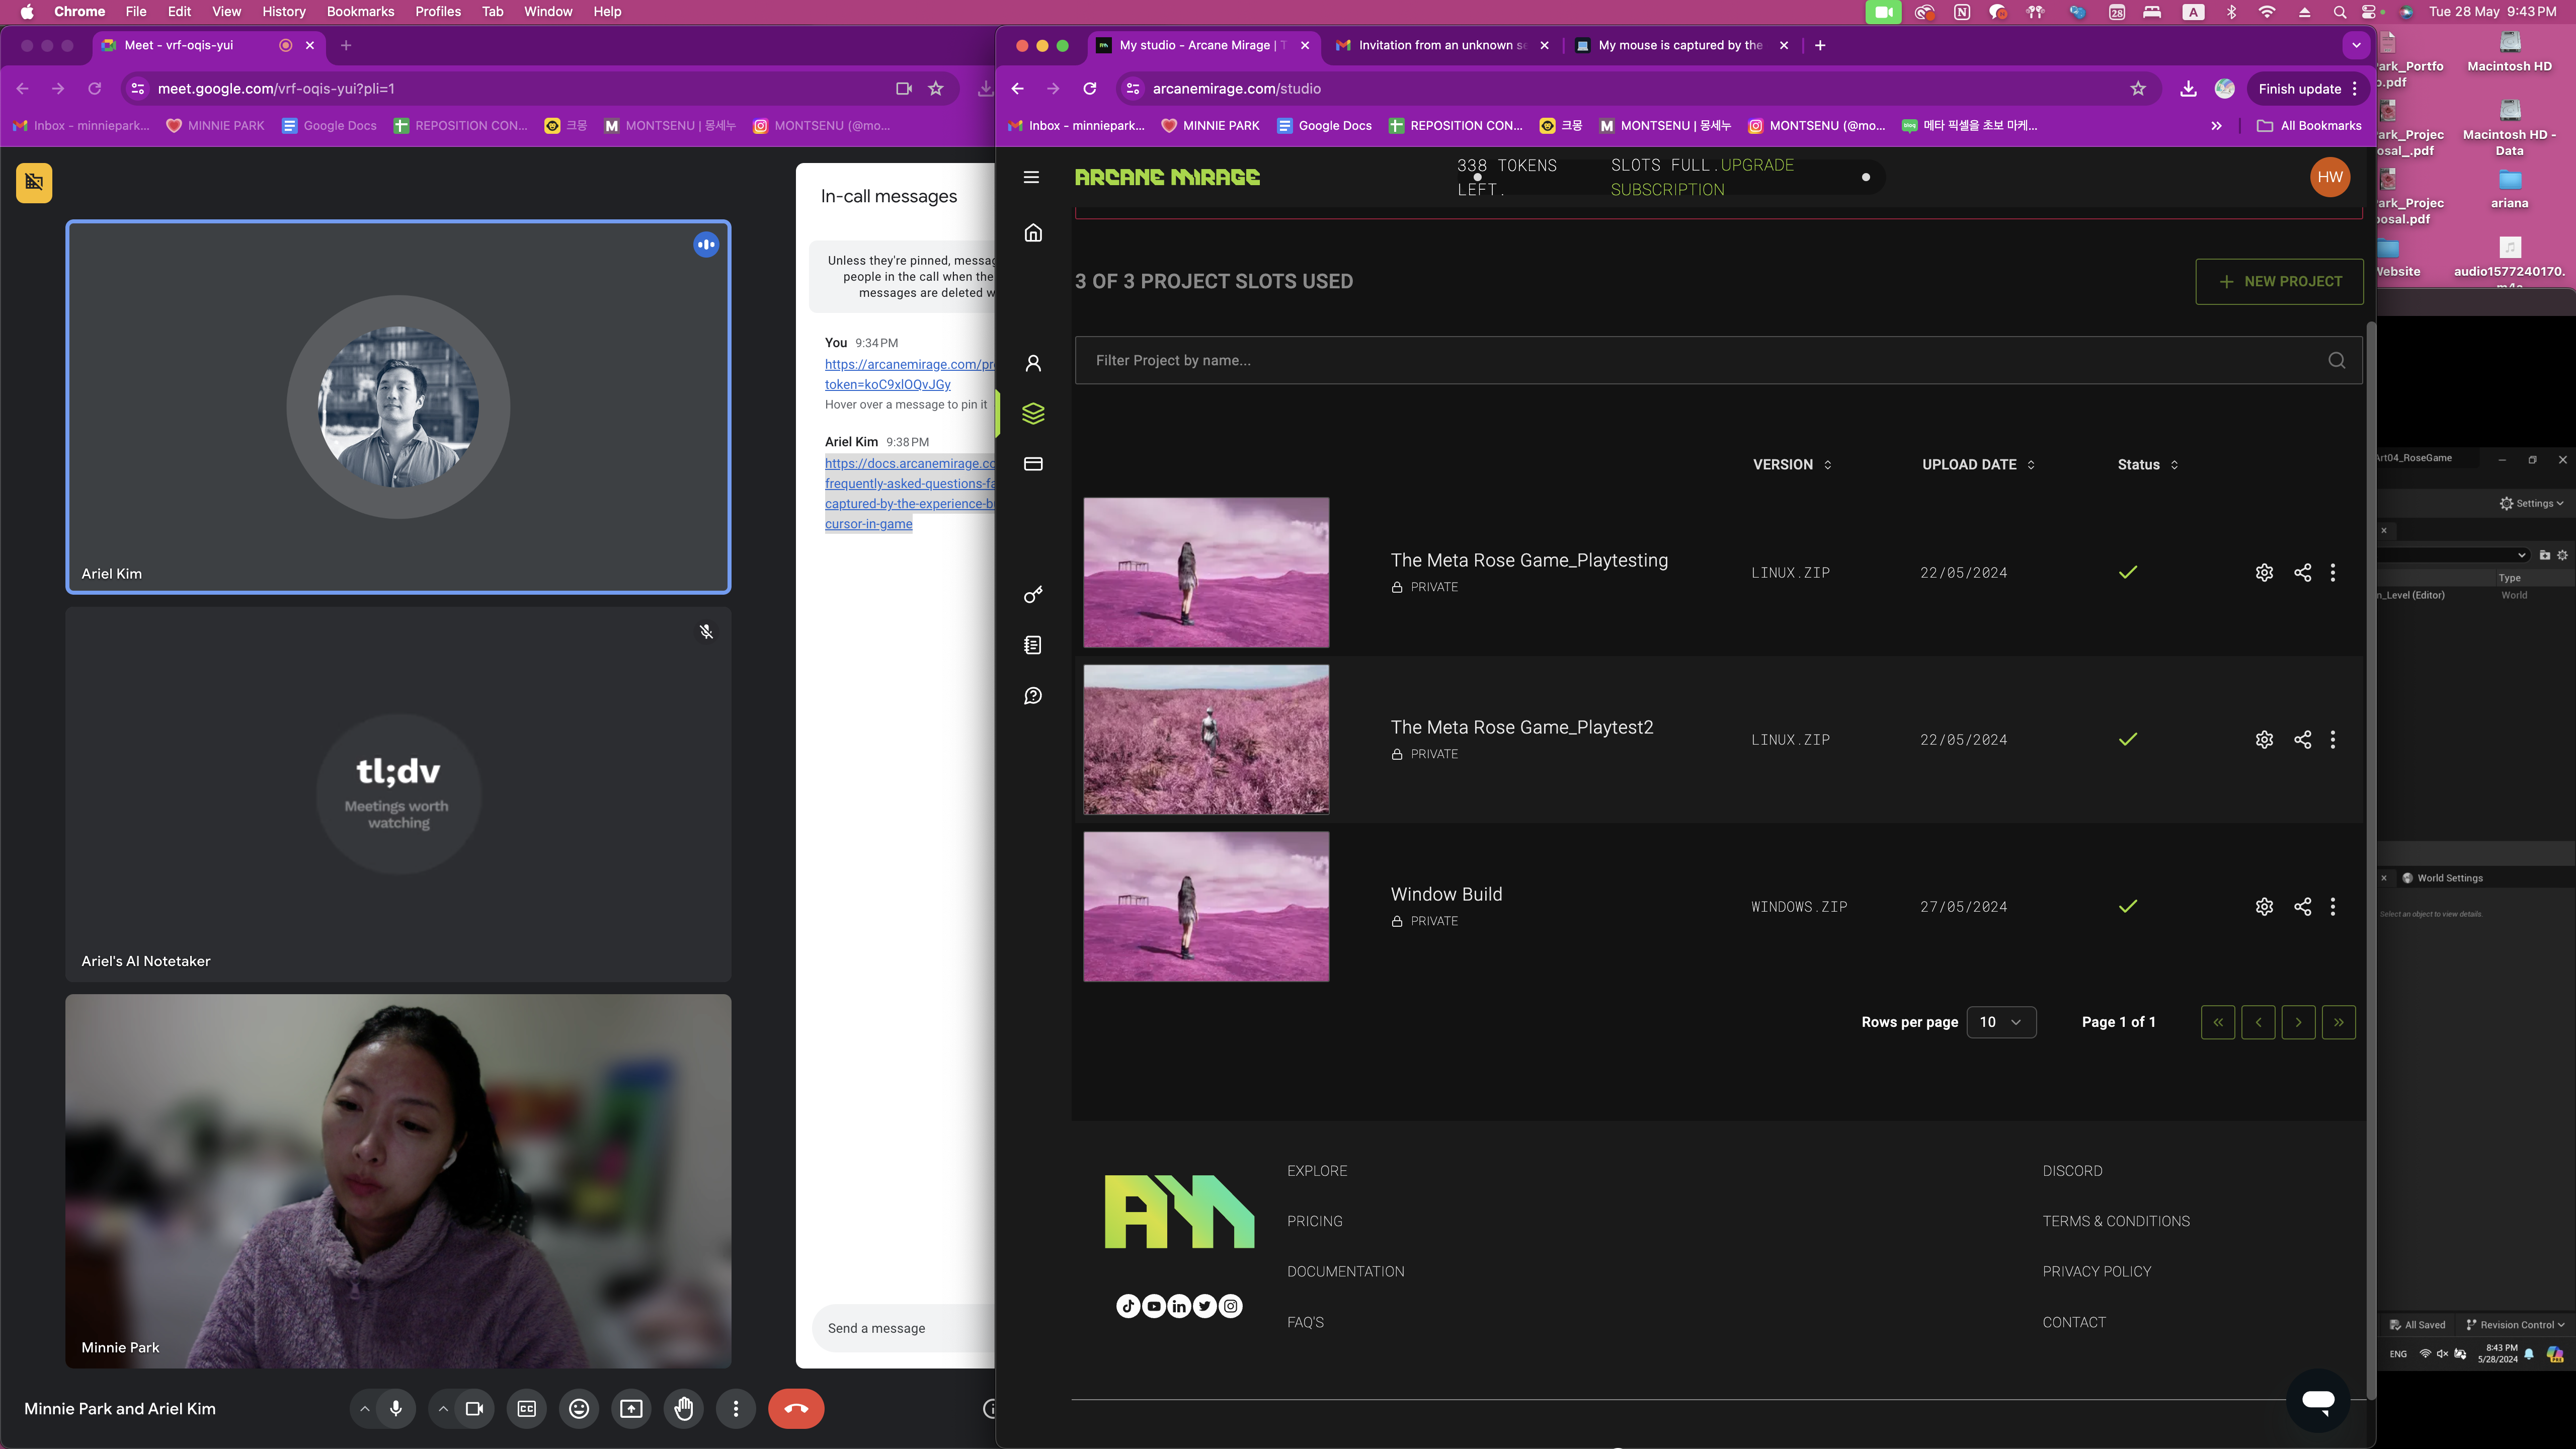Share The Meta Rose Game_Playtest2 project
Screen dimensions: 2576x1449
(x=2302, y=739)
